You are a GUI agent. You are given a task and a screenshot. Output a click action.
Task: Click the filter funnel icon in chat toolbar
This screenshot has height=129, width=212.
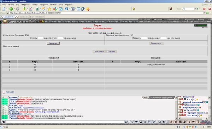click(x=136, y=122)
